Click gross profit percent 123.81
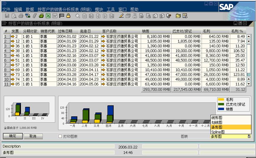The height and width of the screenshot is (158, 256). click(x=239, y=75)
